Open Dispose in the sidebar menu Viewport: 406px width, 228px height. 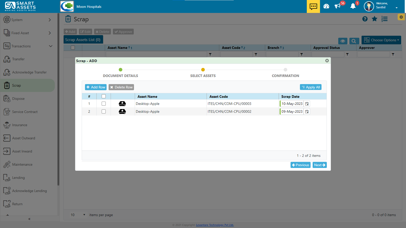18,99
